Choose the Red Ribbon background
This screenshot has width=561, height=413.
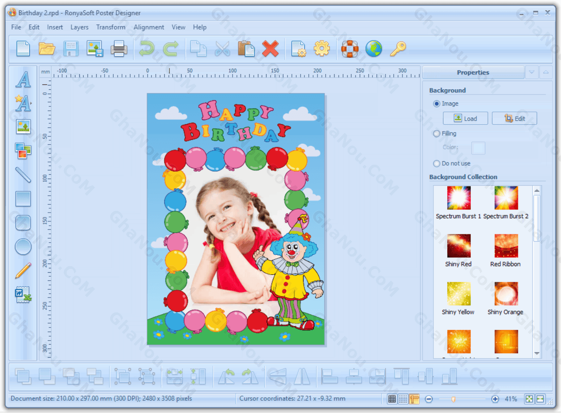(x=506, y=251)
